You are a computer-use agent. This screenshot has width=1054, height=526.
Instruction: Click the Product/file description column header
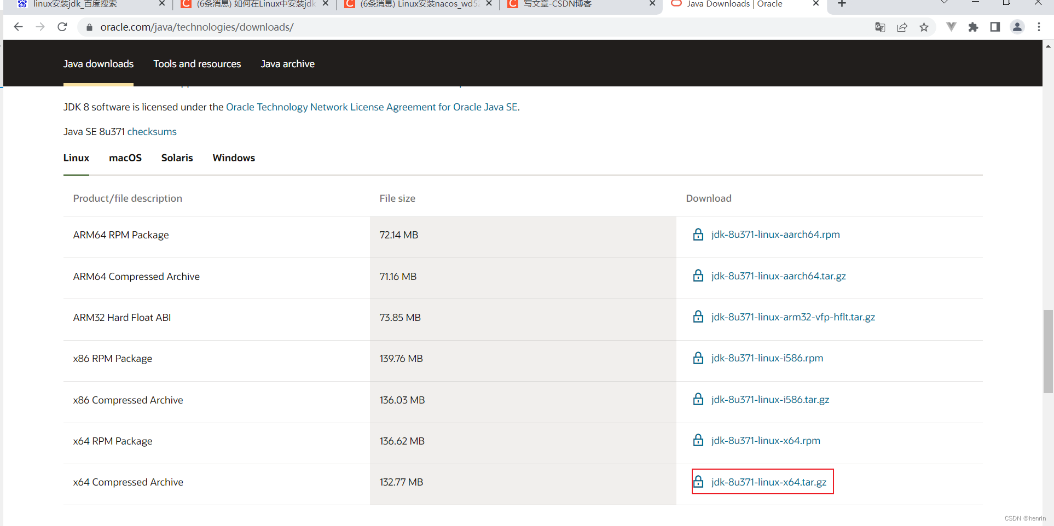point(128,198)
